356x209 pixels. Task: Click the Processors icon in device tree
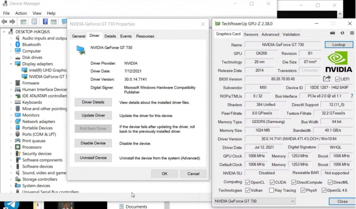pyautogui.click(x=18, y=147)
